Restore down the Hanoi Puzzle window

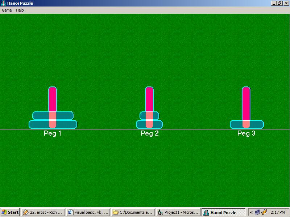[279, 3]
